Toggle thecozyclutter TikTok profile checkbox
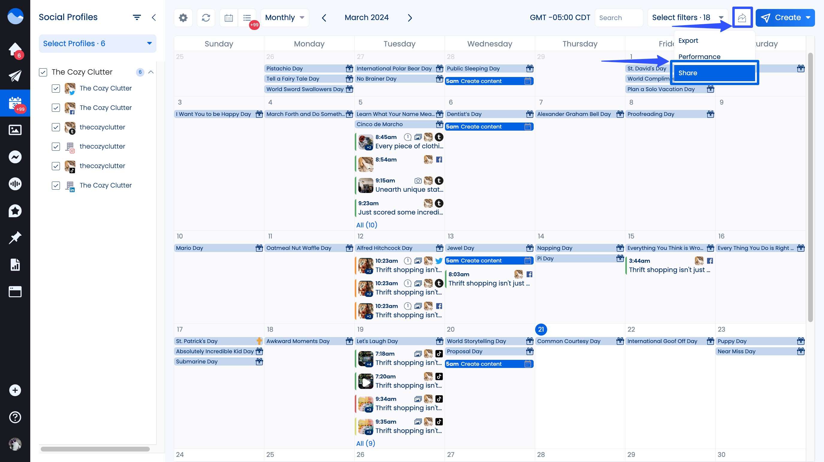The image size is (824, 462). pyautogui.click(x=56, y=166)
